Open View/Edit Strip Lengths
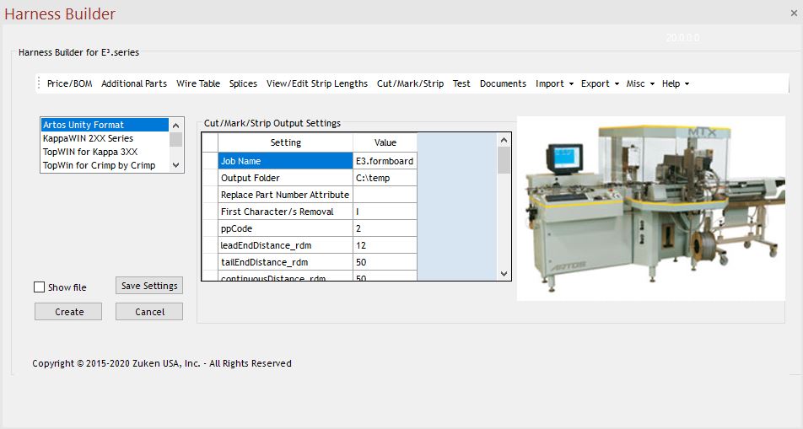Screen dimensions: 803x429 click(x=317, y=83)
